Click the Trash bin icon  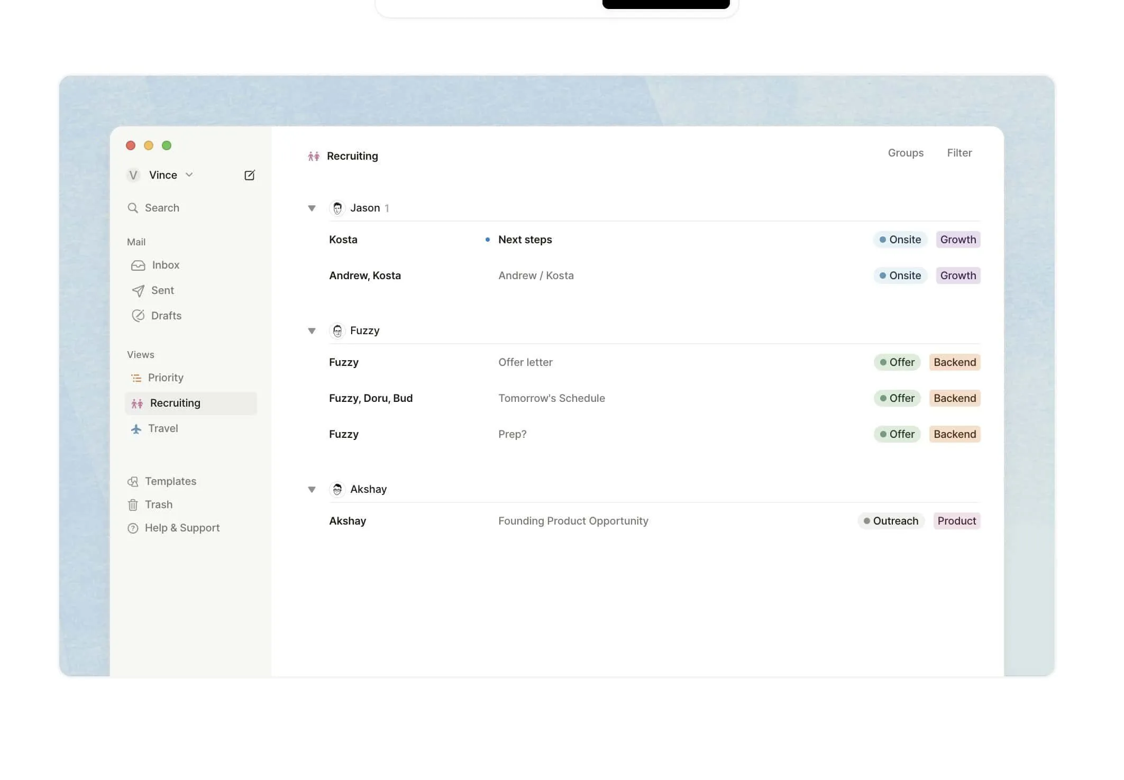tap(132, 504)
